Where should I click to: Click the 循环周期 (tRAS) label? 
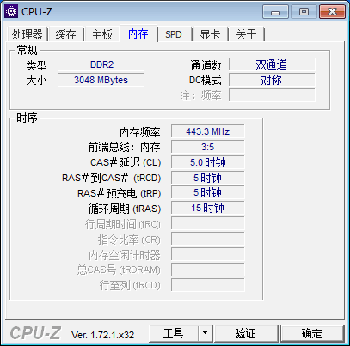125,209
